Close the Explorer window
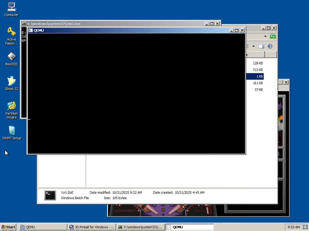This screenshot has height=231, width=309. (x=274, y=28)
